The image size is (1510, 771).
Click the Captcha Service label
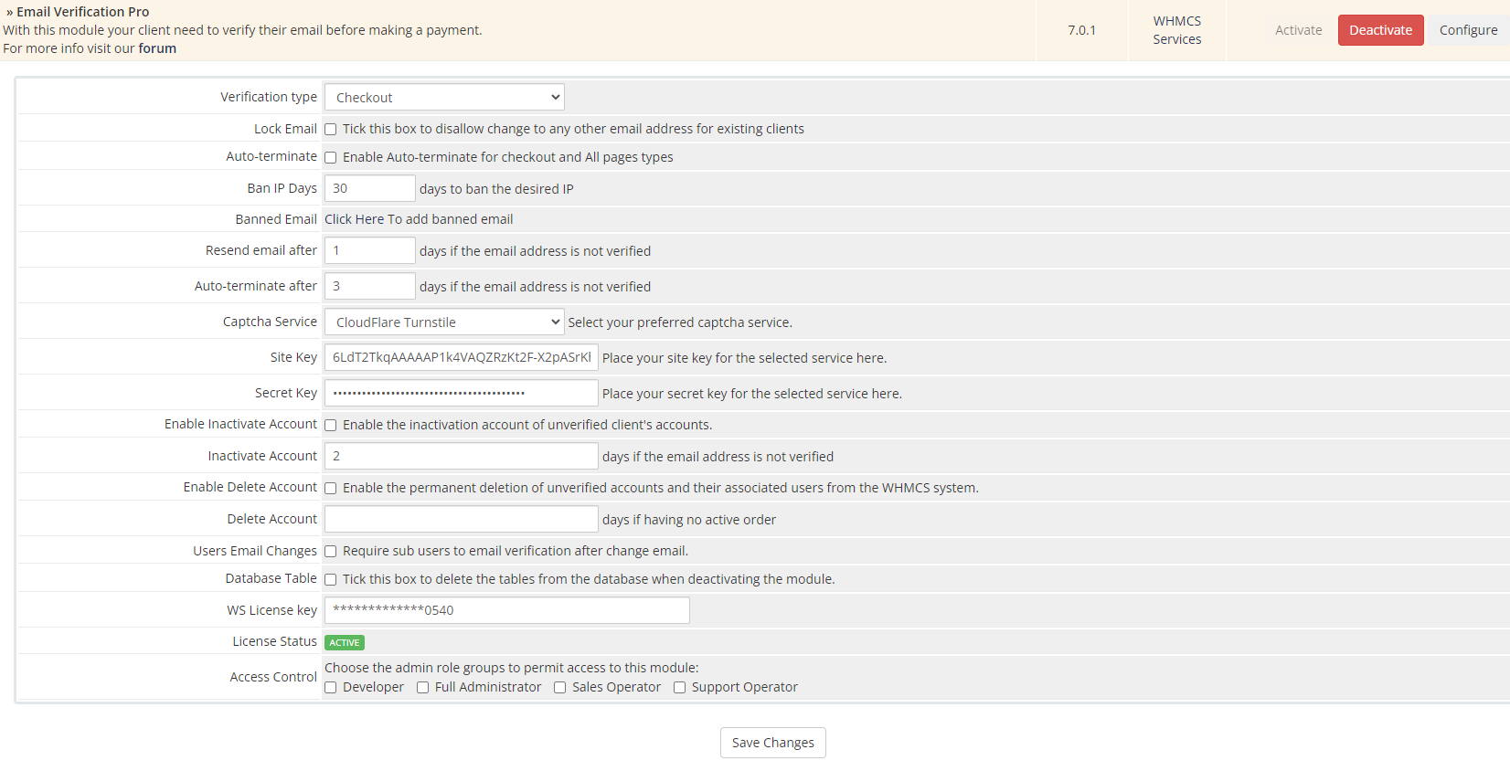click(270, 322)
